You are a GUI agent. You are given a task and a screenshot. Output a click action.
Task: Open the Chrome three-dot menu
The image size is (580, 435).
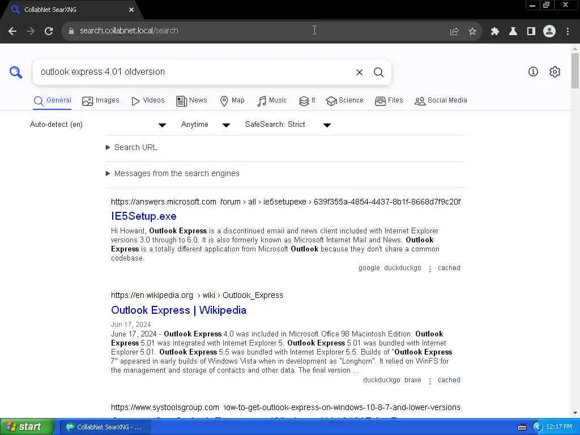point(568,32)
